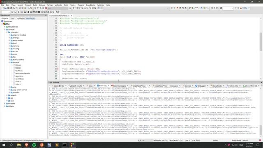Image resolution: width=263 pixels, height=148 pixels.
Task: Zoom in using the second toolbar row icon
Action: 51,12
